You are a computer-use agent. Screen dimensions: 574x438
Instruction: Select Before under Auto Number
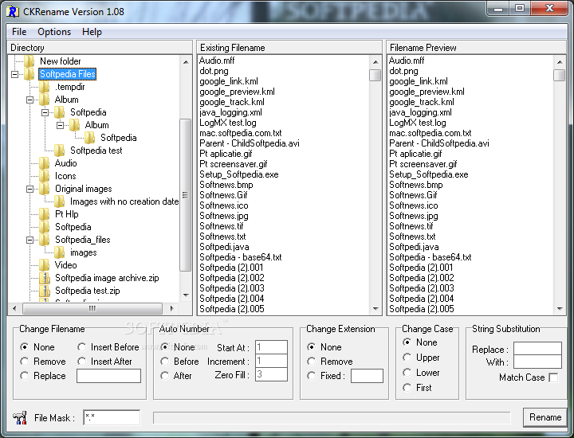click(165, 362)
